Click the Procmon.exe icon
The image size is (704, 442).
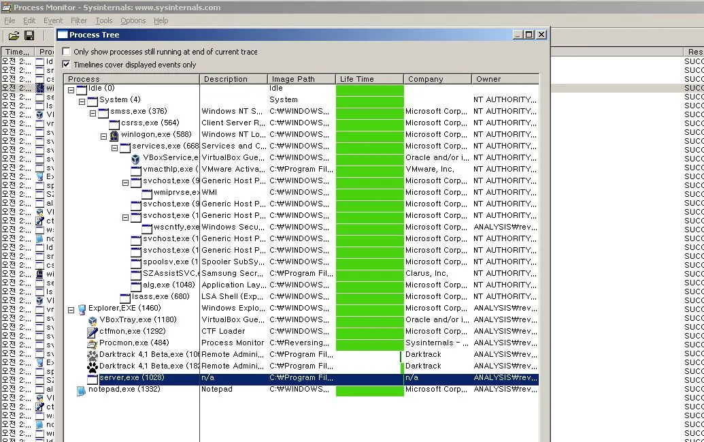pyautogui.click(x=93, y=344)
